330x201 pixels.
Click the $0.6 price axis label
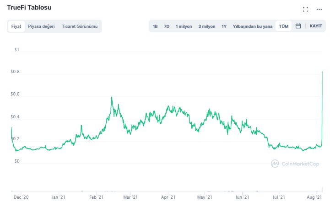pyautogui.click(x=15, y=94)
